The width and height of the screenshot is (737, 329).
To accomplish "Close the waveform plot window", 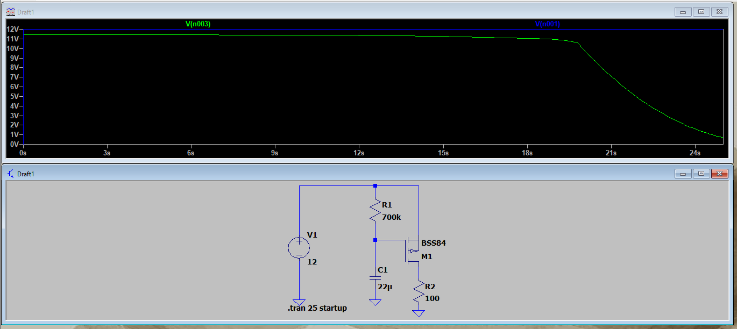I will 719,11.
